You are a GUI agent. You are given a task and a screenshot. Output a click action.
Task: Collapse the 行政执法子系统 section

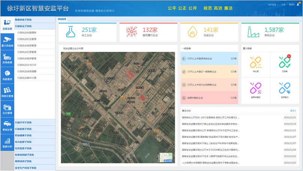click(34, 26)
